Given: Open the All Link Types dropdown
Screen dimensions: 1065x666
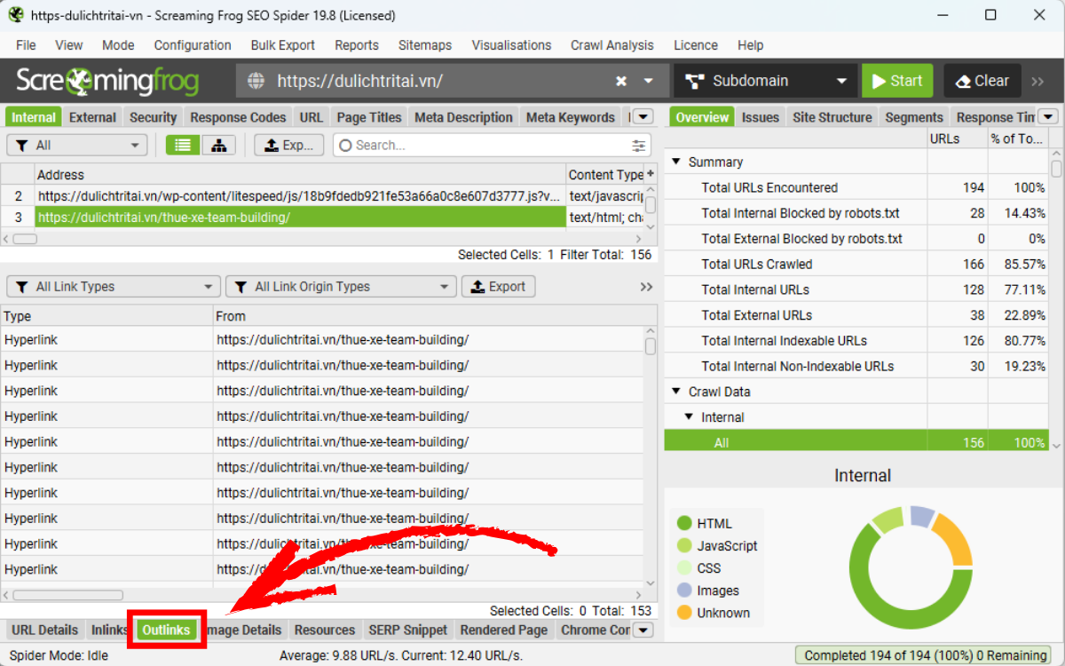Looking at the screenshot, I should tap(113, 287).
